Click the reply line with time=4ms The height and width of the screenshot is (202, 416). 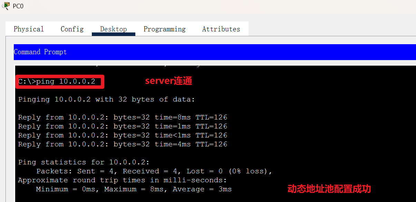(x=123, y=144)
